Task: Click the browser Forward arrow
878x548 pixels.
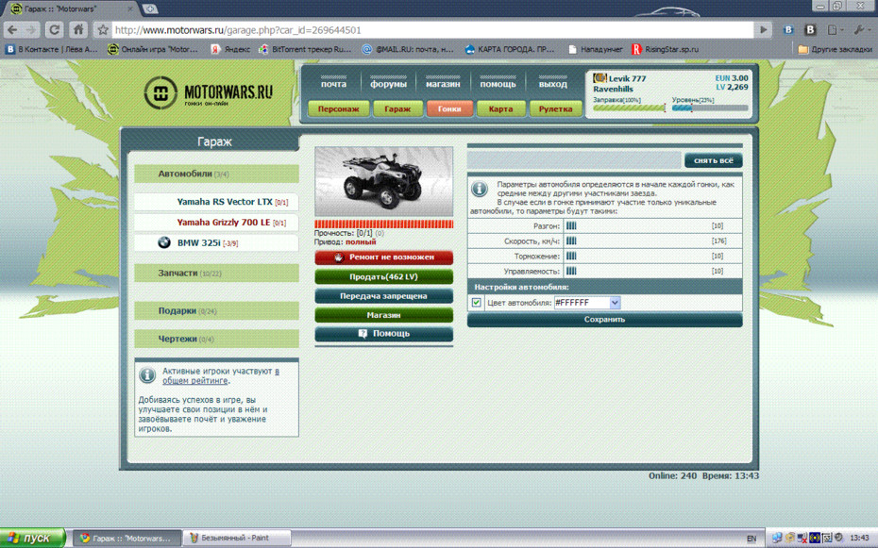Action: coord(31,29)
